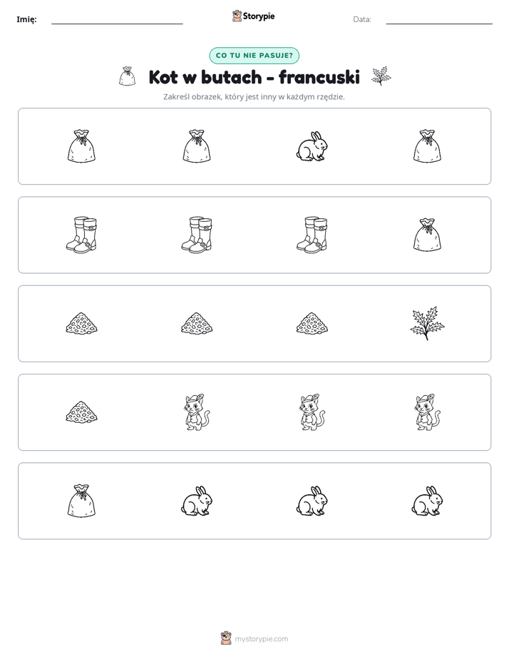This screenshot has height=659, width=509.
Task: Click the instruction text under the title
Action: [x=254, y=97]
